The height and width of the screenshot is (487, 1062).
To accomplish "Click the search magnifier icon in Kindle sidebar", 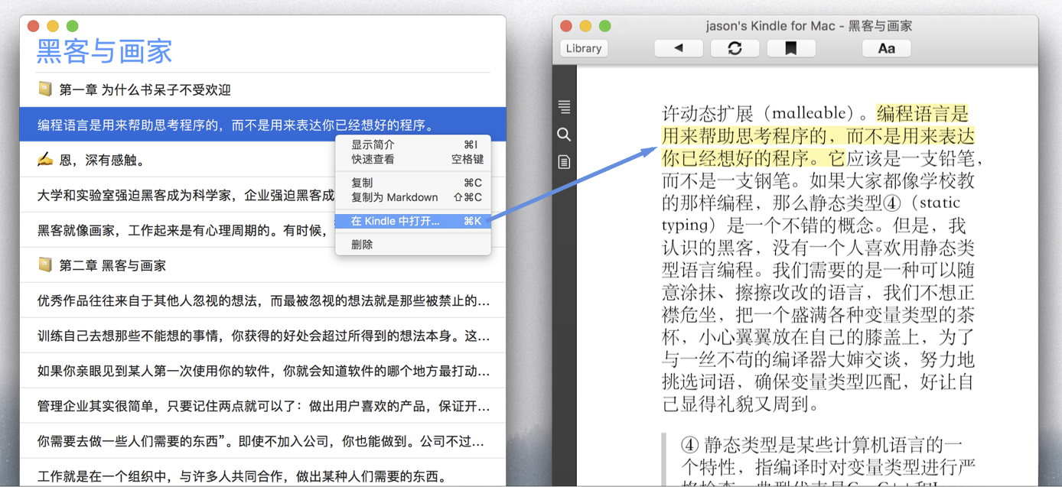I will click(x=564, y=135).
